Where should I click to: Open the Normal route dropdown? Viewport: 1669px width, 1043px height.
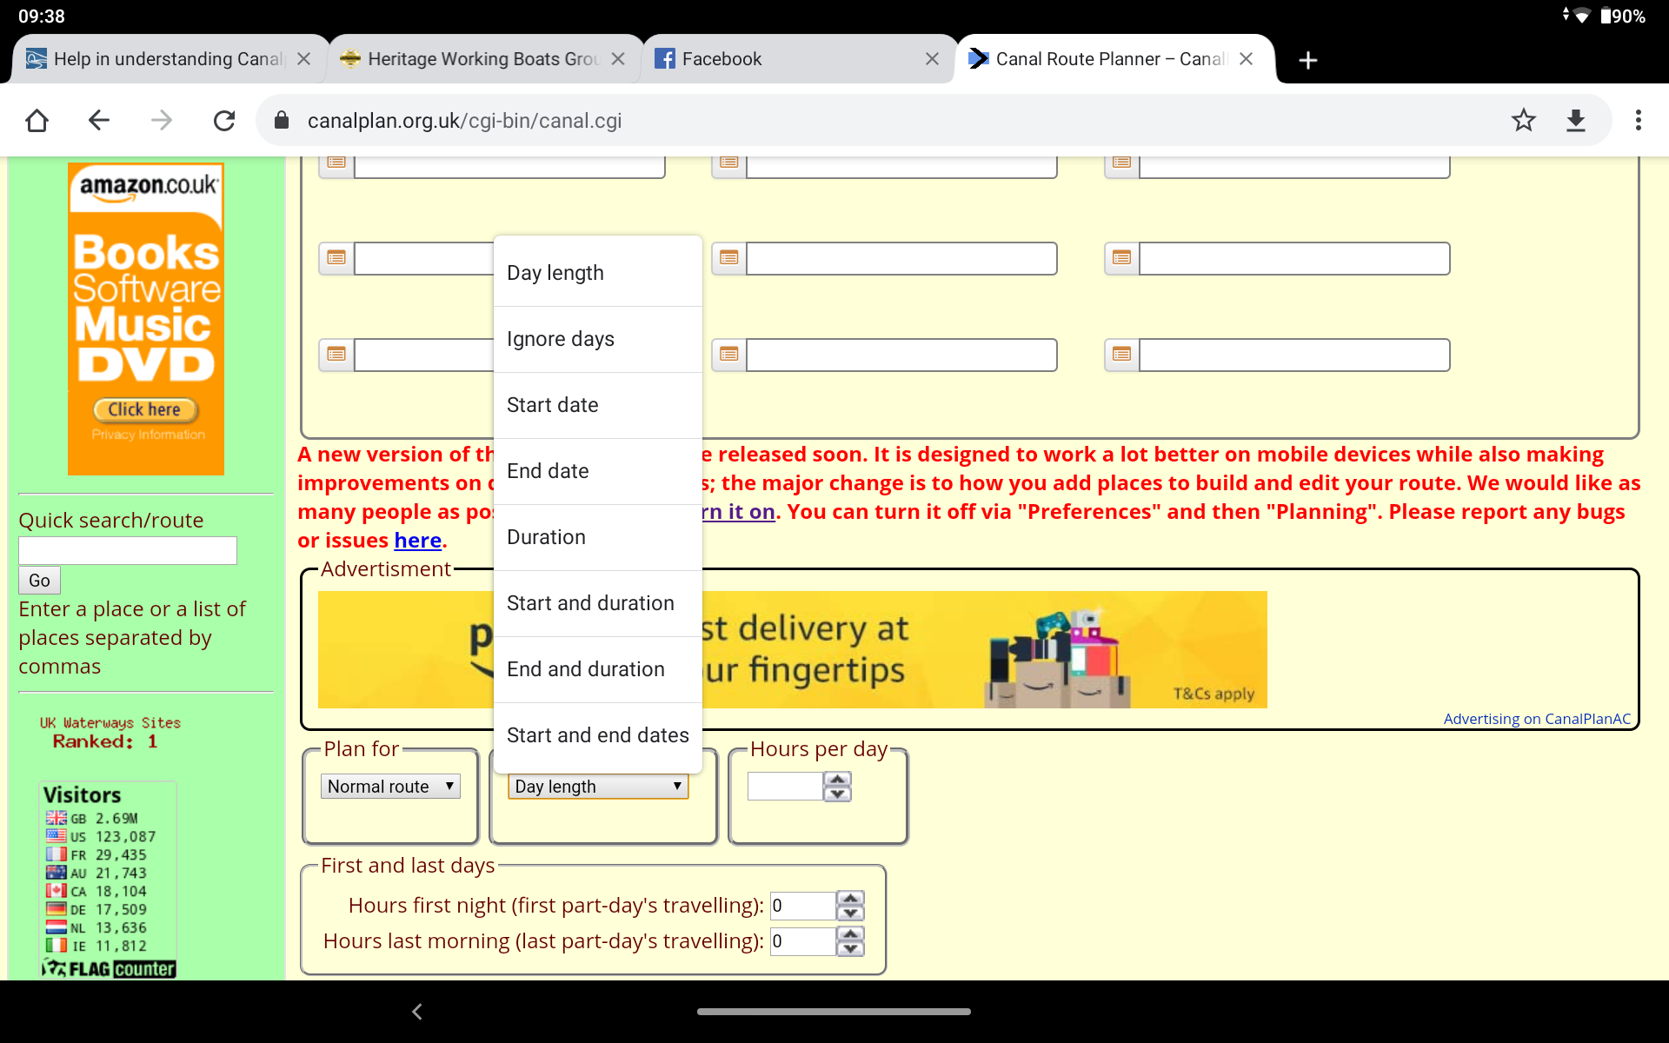(x=389, y=786)
